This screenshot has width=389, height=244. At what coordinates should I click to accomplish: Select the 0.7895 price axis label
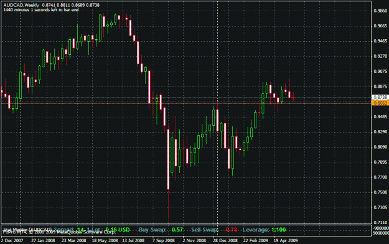click(380, 162)
